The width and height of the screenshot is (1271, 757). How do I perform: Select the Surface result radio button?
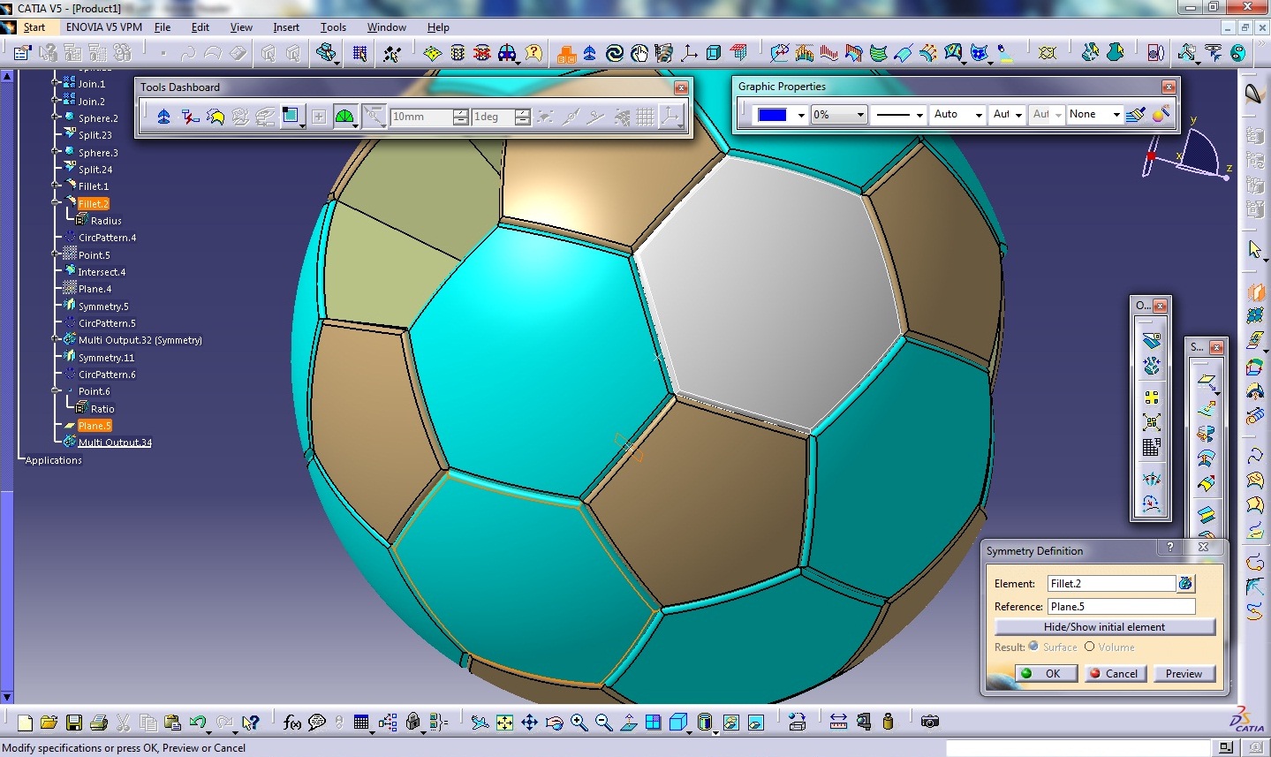(1033, 647)
